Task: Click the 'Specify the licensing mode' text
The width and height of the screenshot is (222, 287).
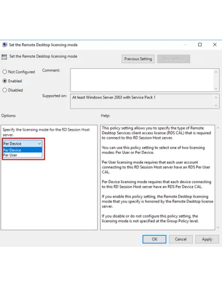Action: coord(46,132)
